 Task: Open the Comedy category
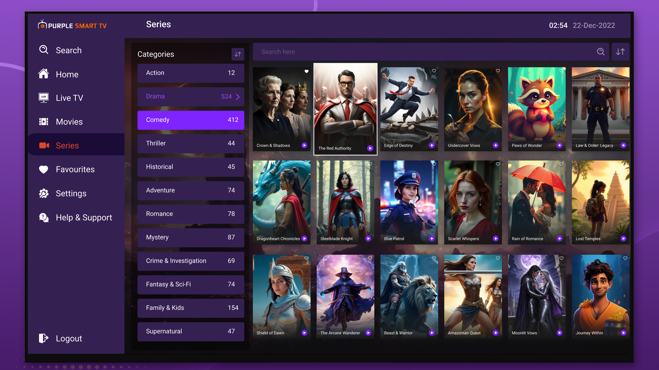191,120
